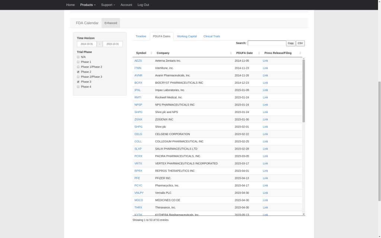Open the AEZS symbol link
The width and height of the screenshot is (381, 238).
[138, 61]
